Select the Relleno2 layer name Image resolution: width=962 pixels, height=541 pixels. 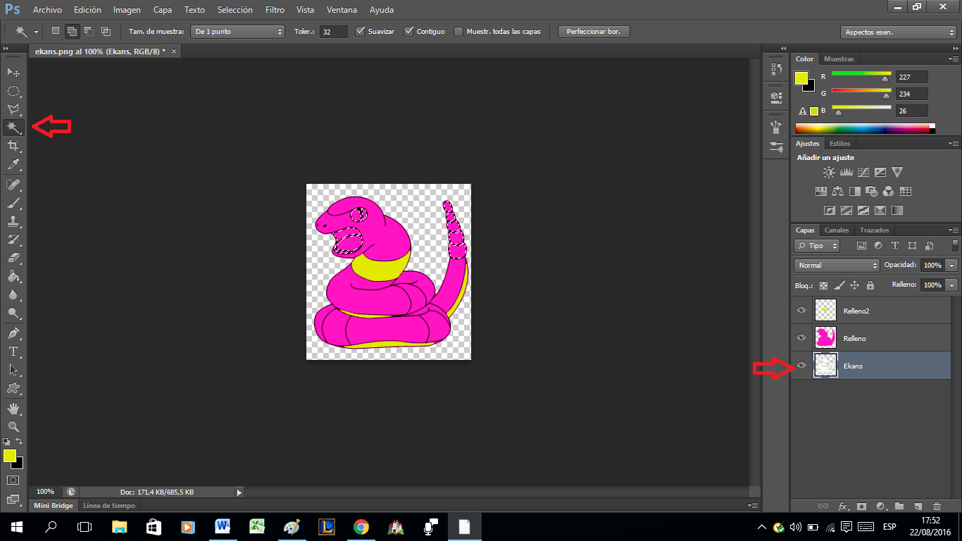pyautogui.click(x=856, y=311)
